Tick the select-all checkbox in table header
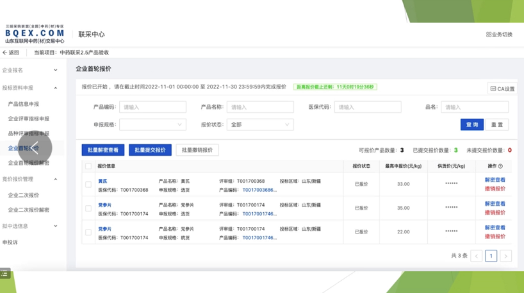 click(x=88, y=166)
